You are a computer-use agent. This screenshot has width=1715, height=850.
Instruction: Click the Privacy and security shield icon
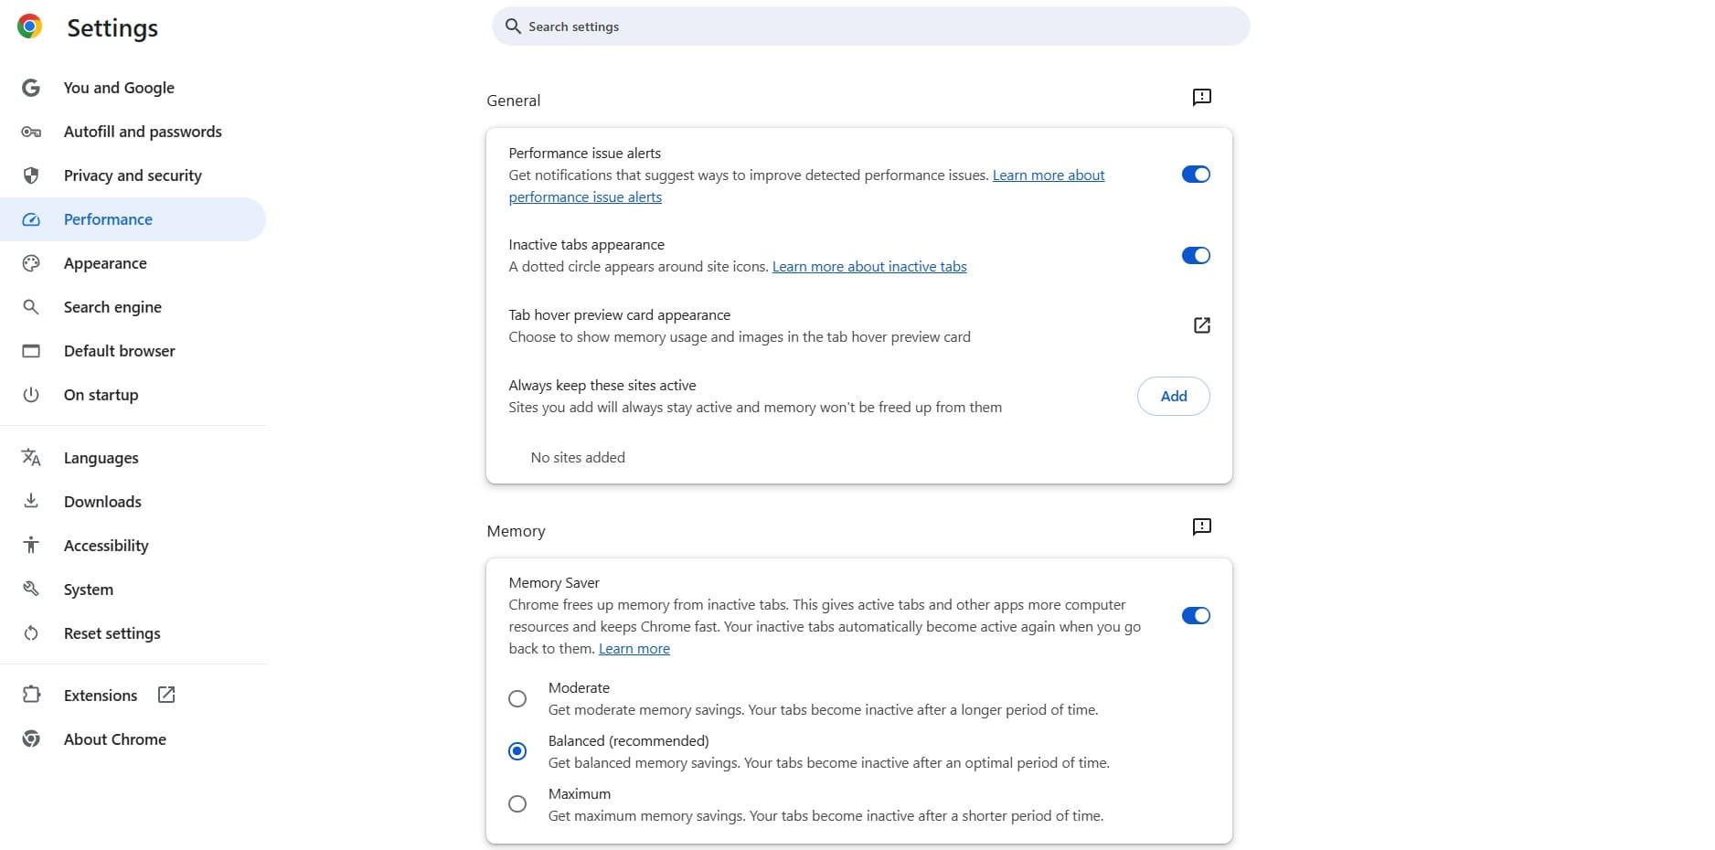tap(31, 175)
